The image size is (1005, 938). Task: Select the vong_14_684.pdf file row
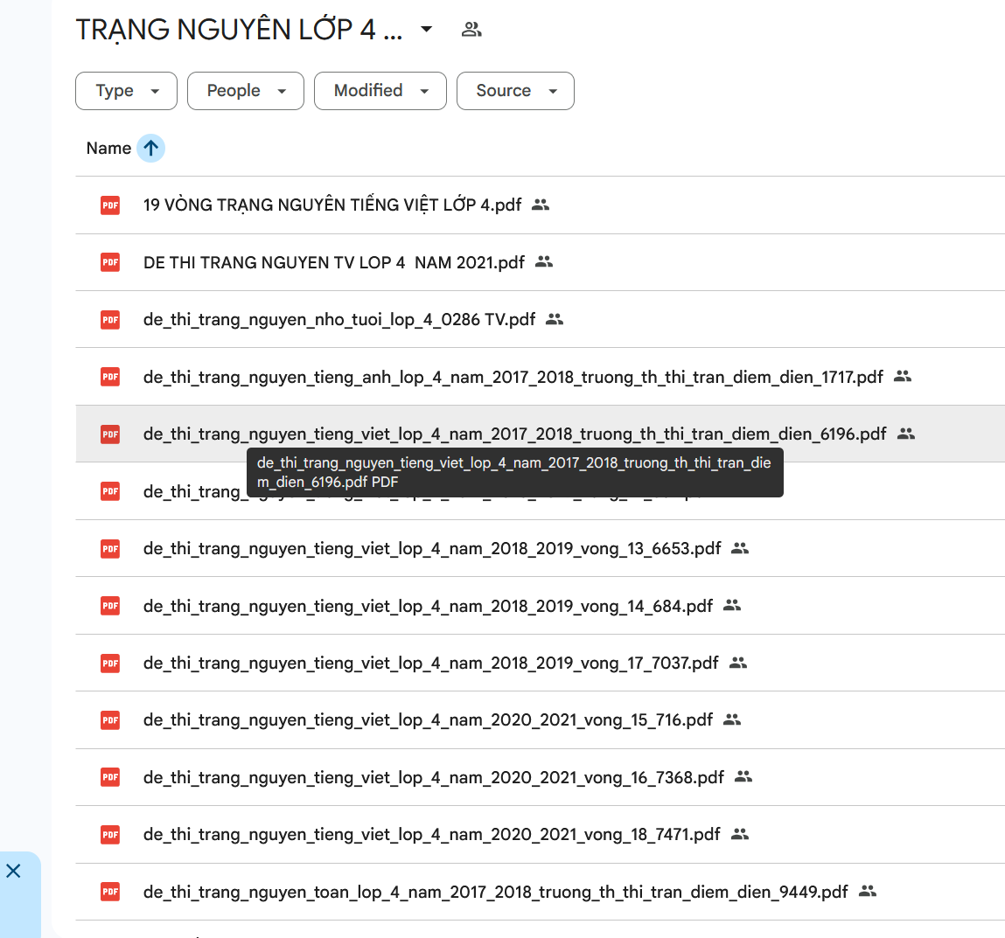coord(428,606)
